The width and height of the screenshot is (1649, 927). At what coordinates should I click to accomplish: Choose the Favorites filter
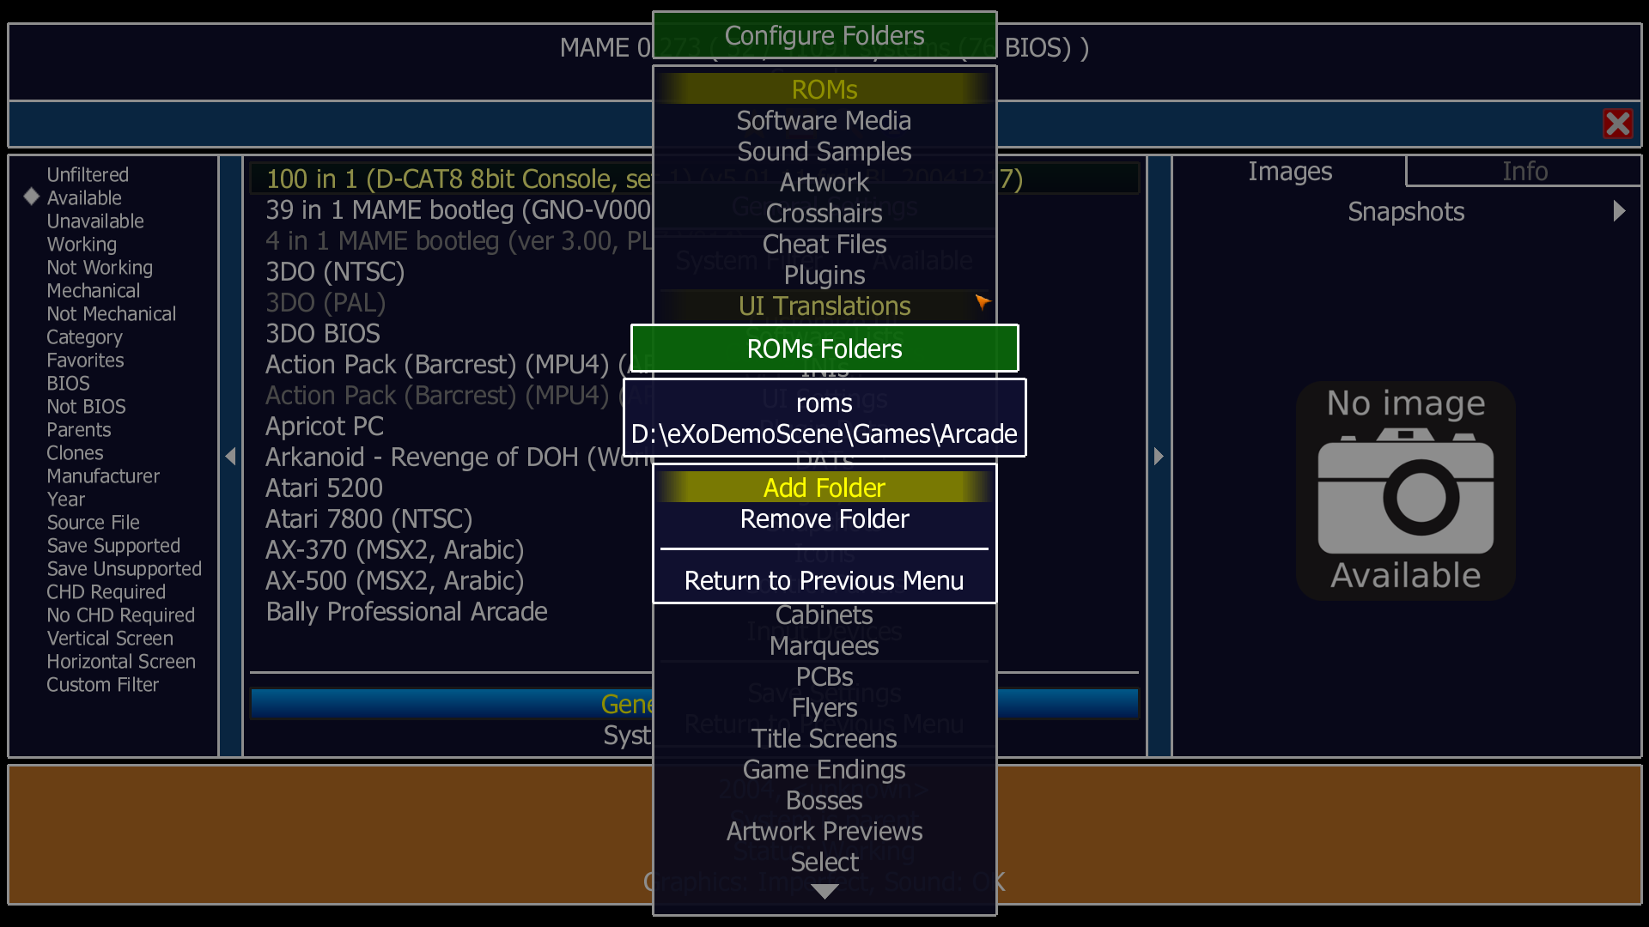point(85,360)
